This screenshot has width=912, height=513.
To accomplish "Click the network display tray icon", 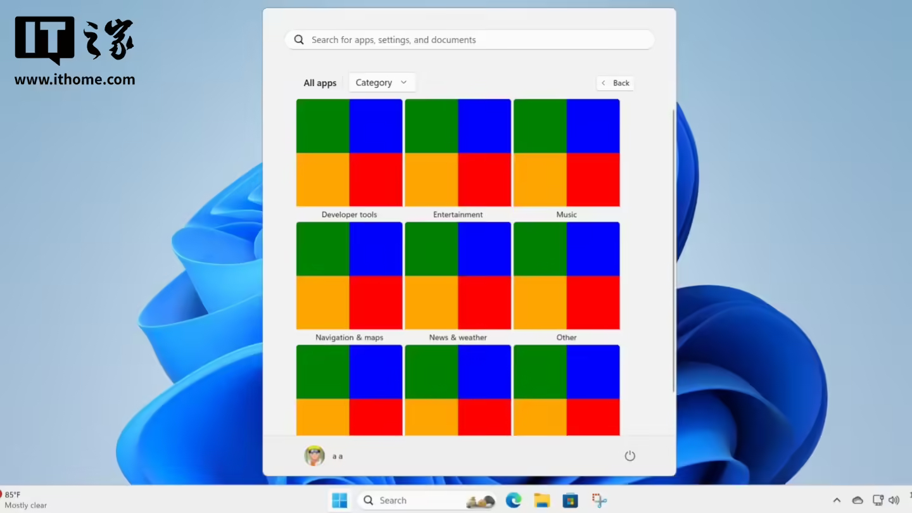I will pos(878,500).
